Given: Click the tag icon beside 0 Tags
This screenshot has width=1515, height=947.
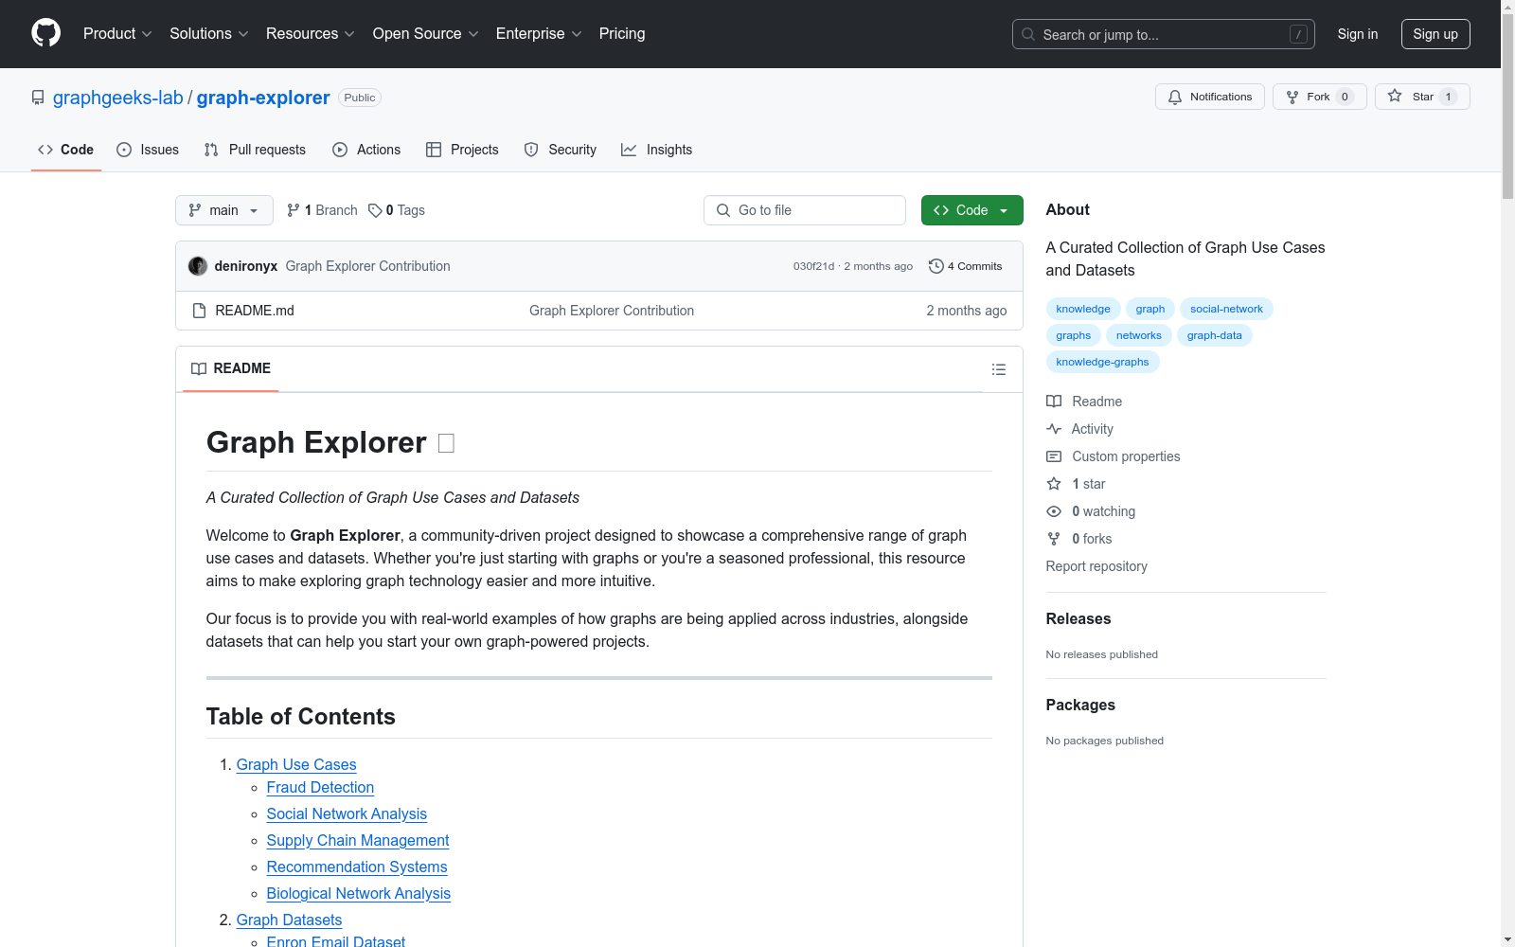Looking at the screenshot, I should click(375, 210).
